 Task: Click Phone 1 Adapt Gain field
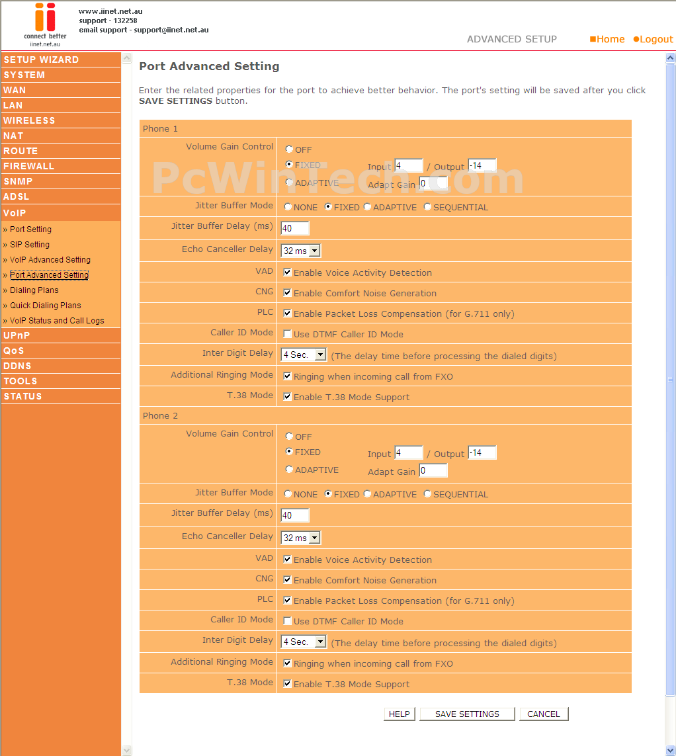click(433, 183)
